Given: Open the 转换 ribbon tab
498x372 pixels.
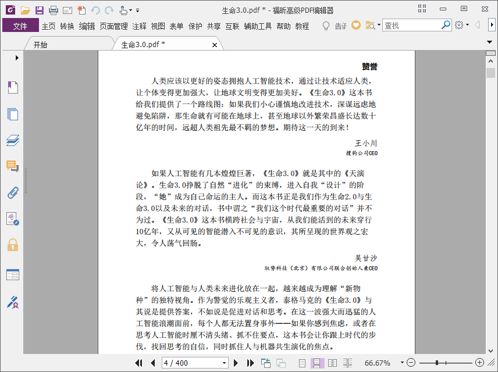Looking at the screenshot, I should (x=67, y=26).
